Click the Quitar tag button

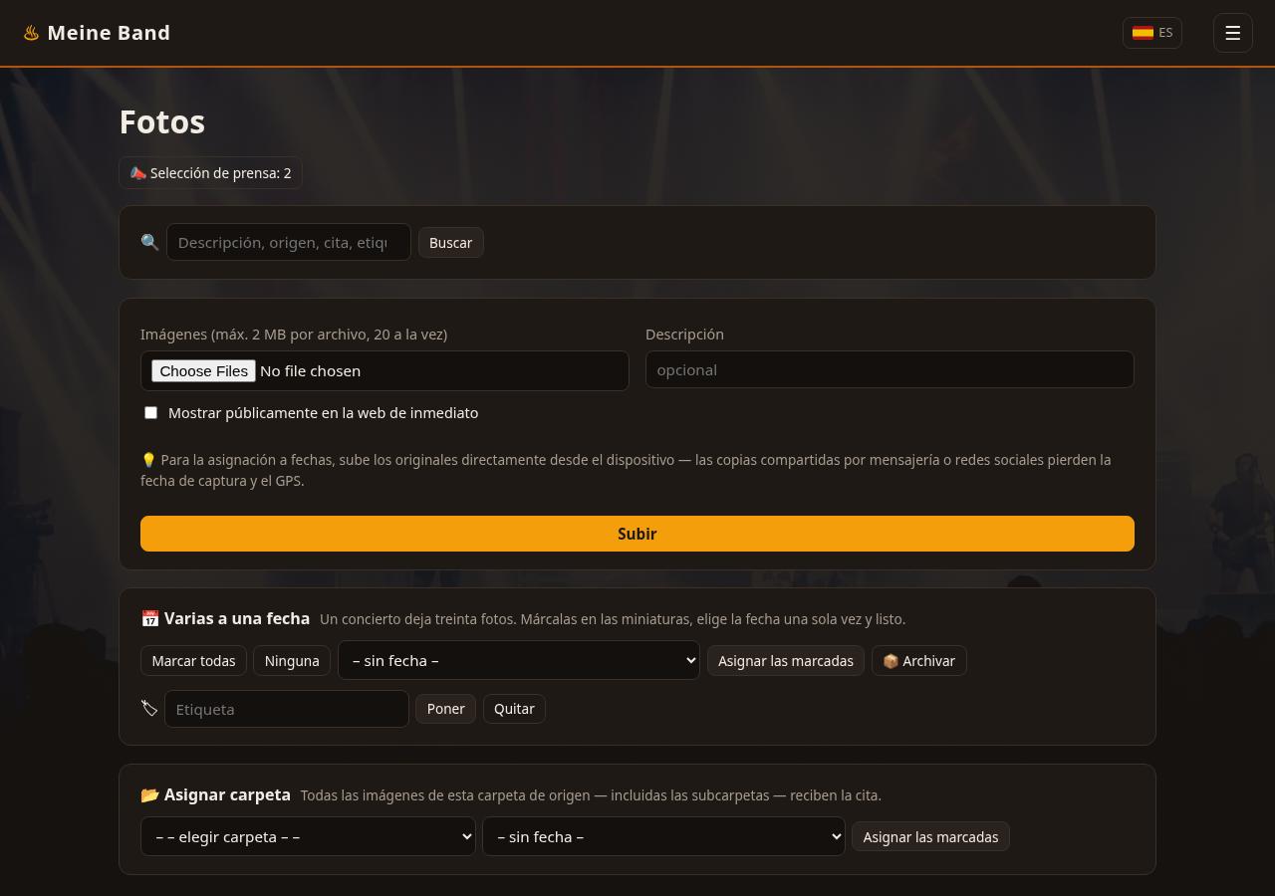[x=514, y=709]
